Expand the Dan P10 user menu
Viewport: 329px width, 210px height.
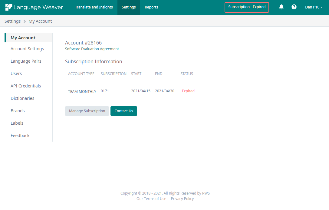click(314, 7)
